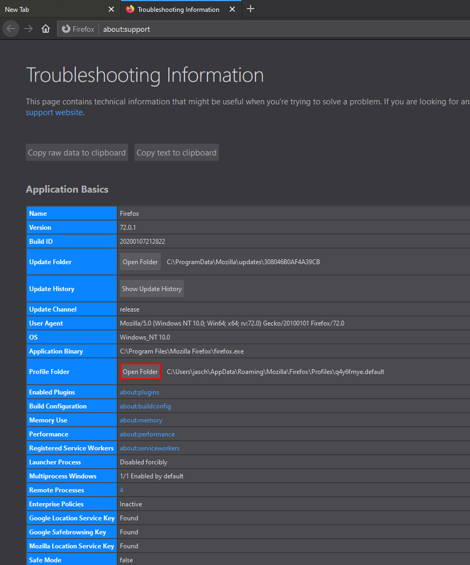Click the Google Location Service Key label

pyautogui.click(x=72, y=518)
